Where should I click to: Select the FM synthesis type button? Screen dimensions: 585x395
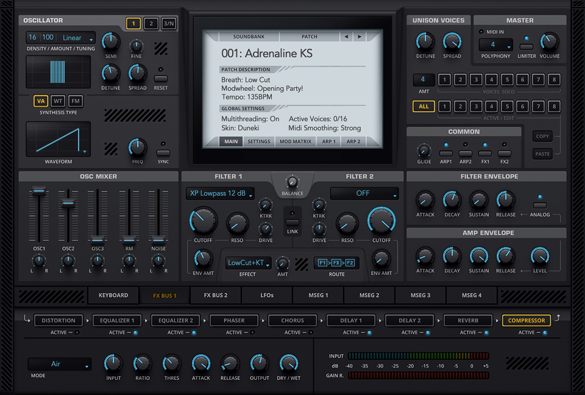(76, 101)
